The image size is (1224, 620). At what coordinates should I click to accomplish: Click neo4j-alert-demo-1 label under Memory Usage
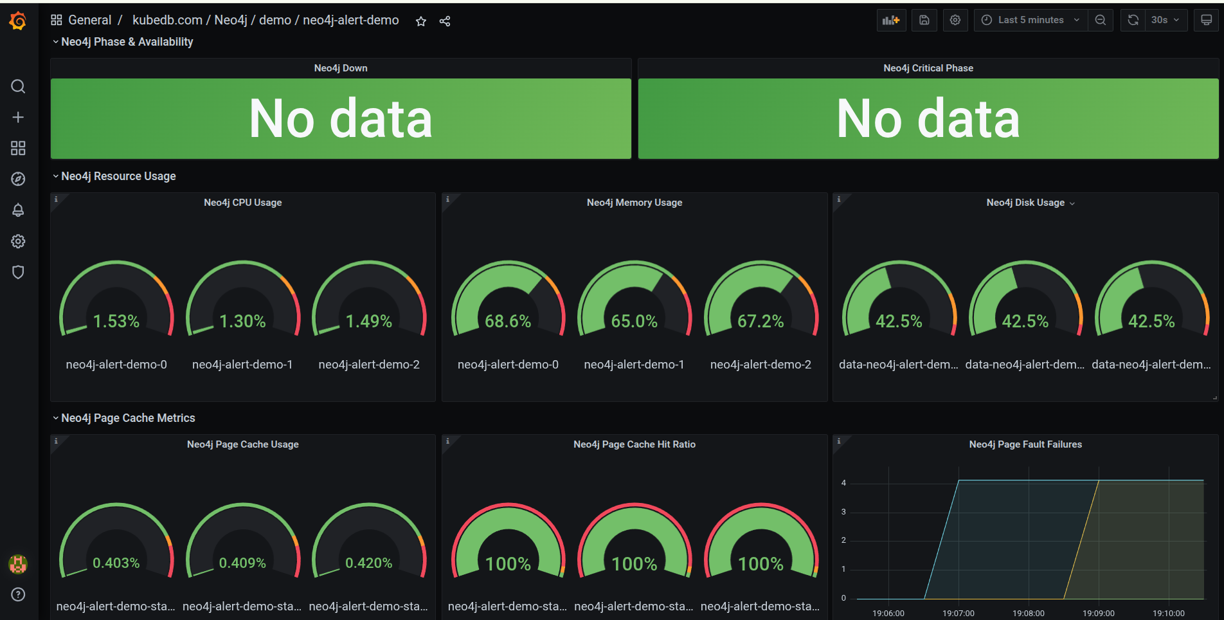[x=634, y=365]
